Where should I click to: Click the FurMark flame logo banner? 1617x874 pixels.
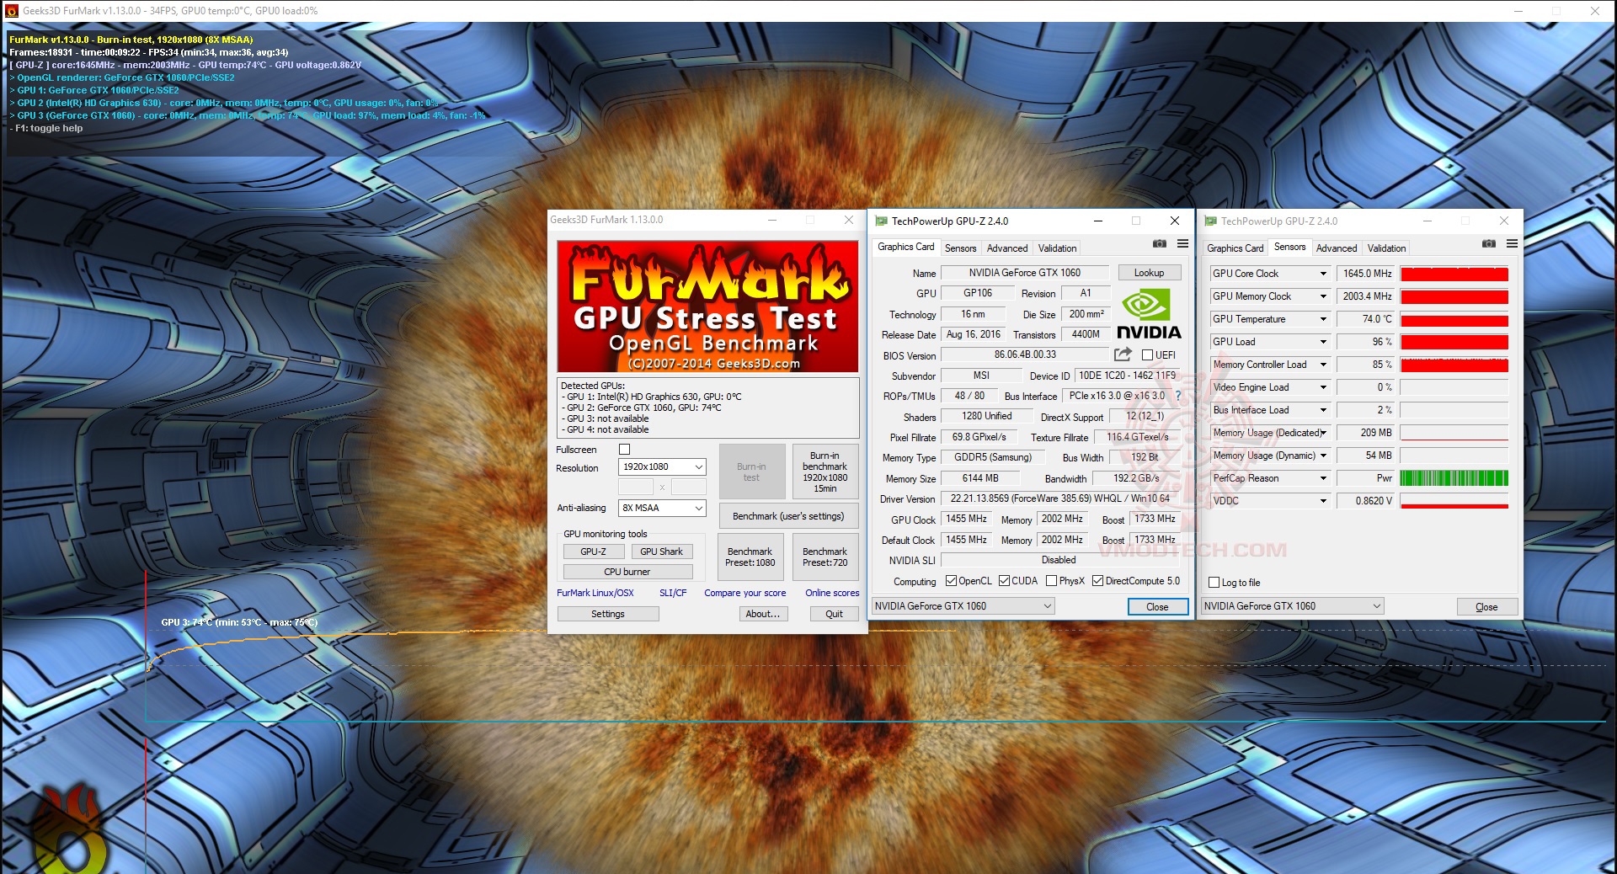pos(707,306)
